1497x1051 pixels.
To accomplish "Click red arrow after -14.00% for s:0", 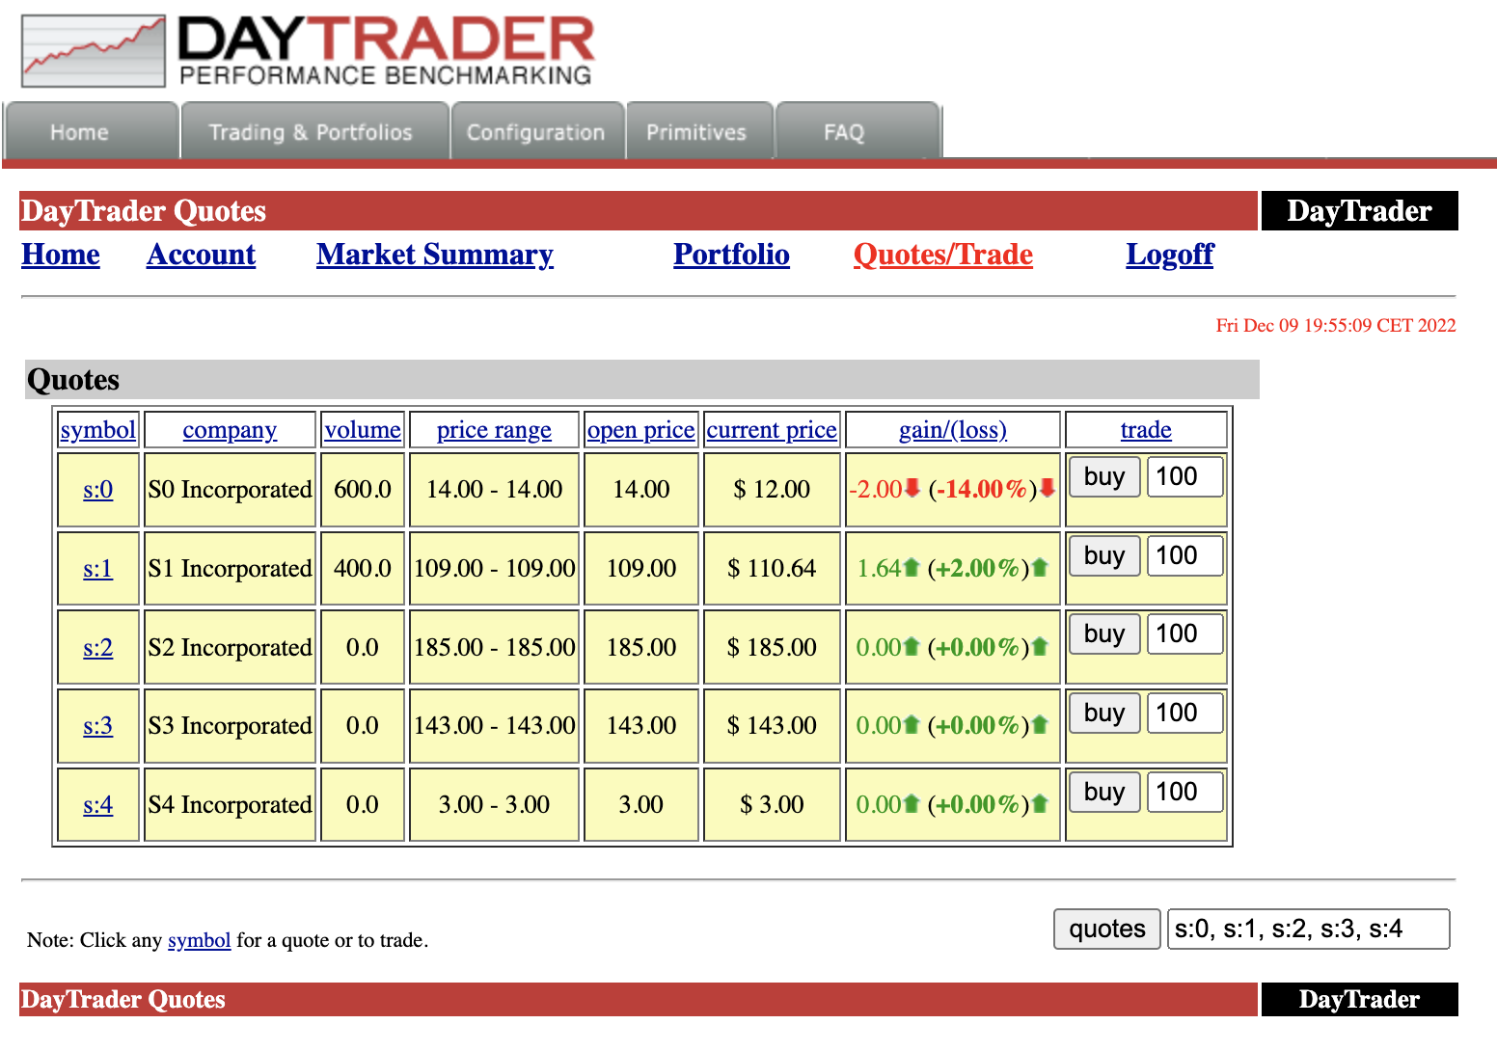I will click(1047, 489).
